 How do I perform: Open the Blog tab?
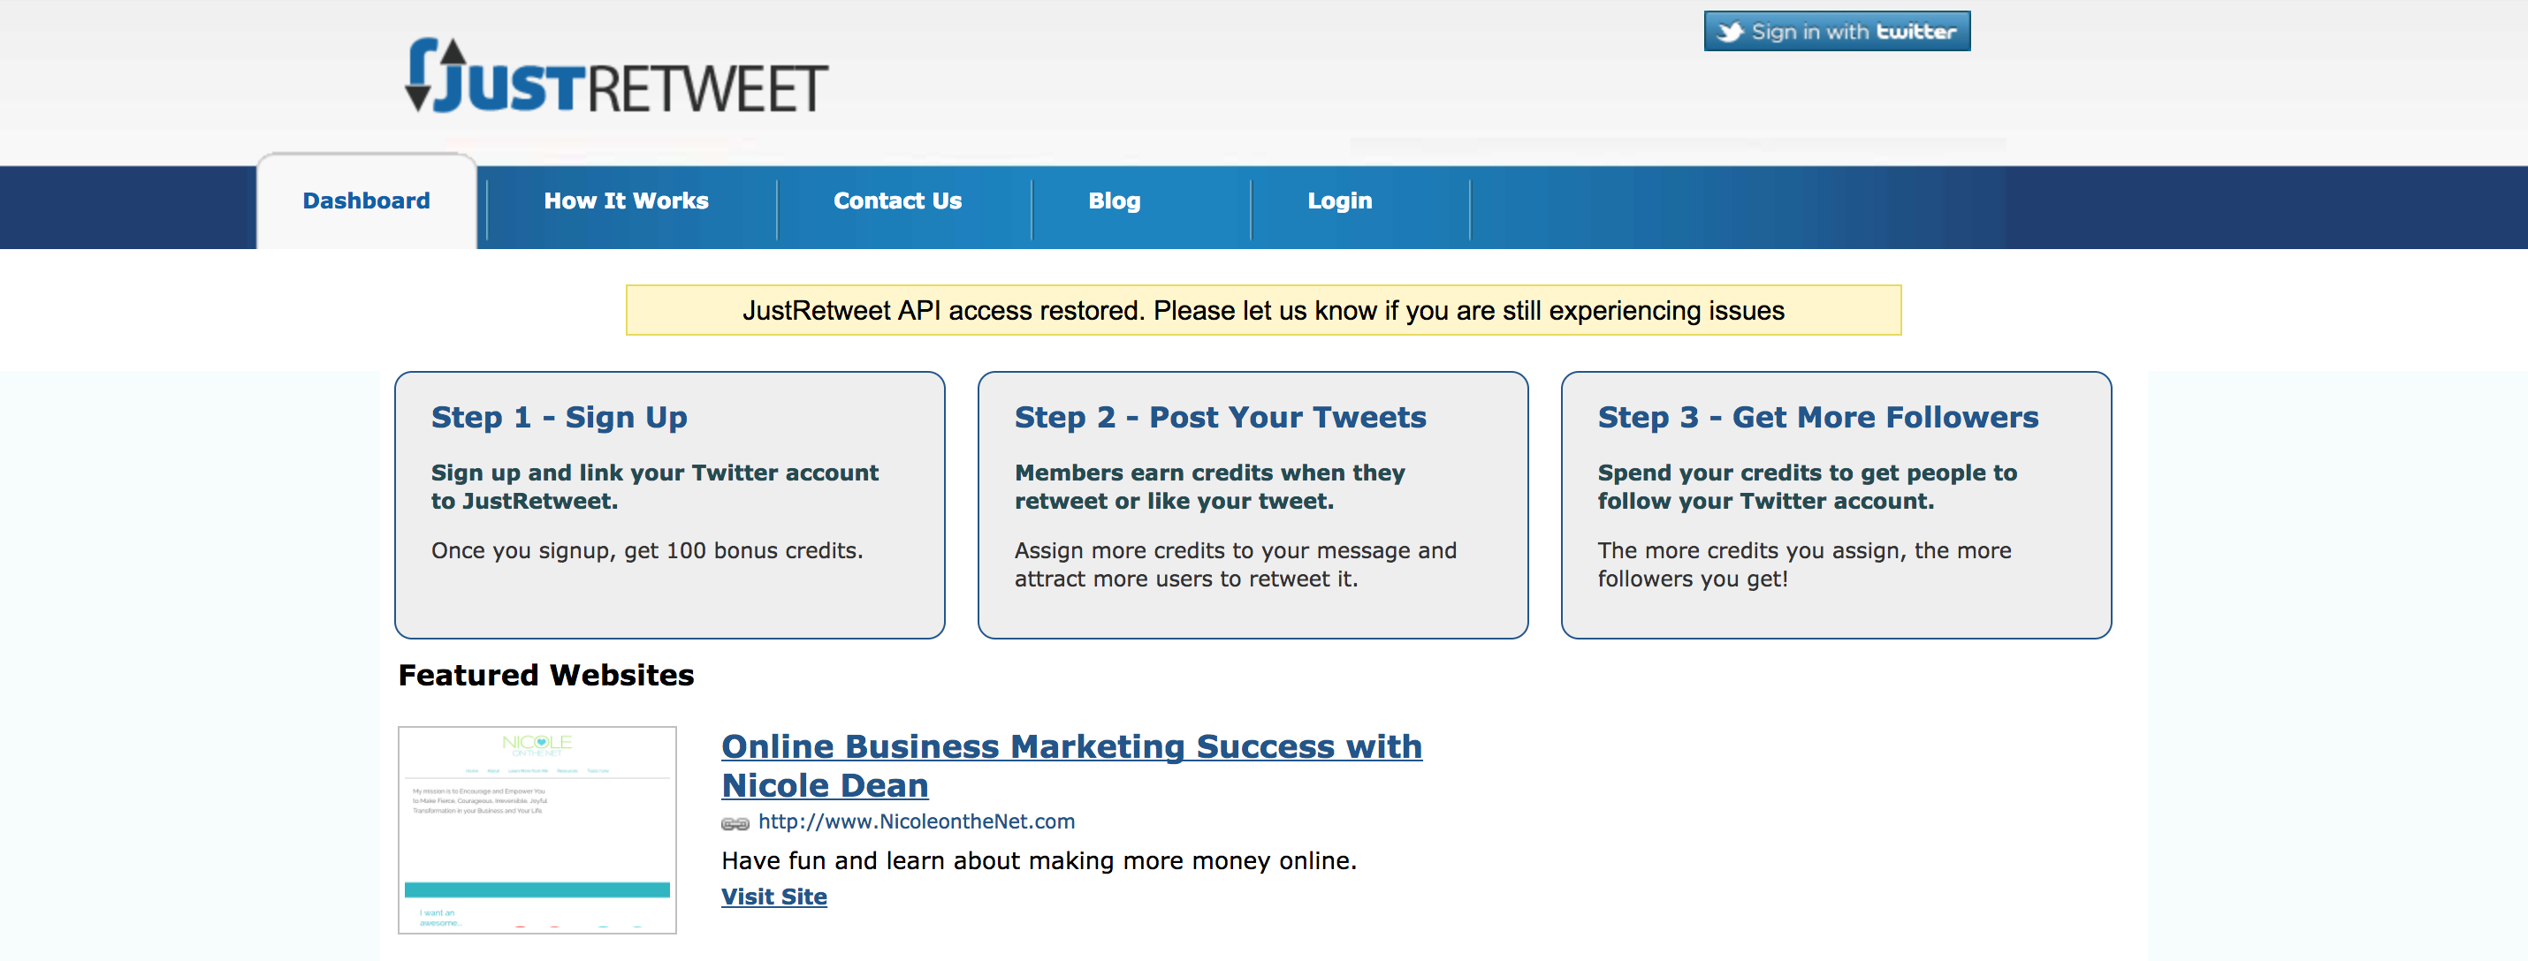pos(1114,201)
